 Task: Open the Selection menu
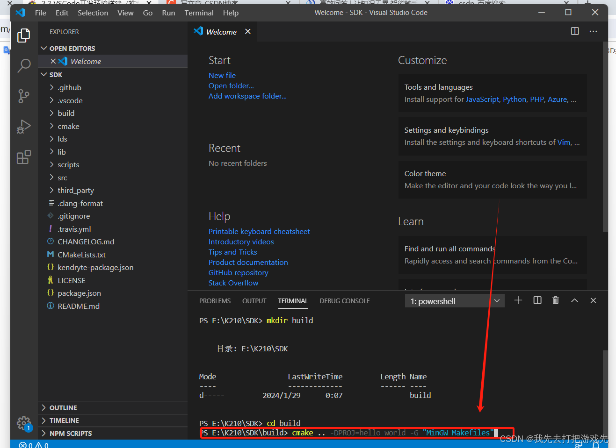click(93, 13)
